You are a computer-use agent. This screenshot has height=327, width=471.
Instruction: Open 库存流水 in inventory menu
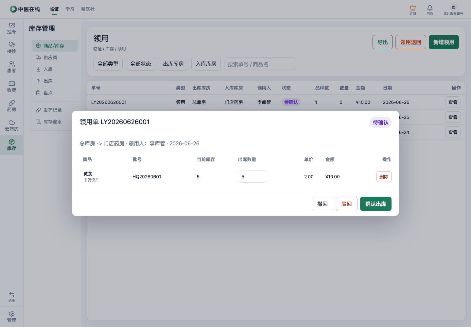coord(52,122)
